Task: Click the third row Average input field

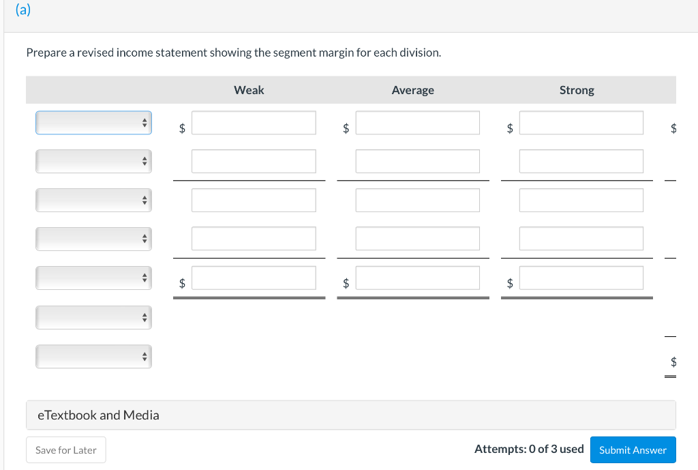Action: (417, 200)
